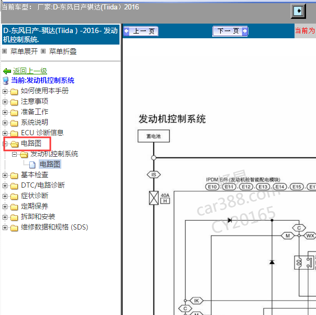Viewport: 316px width, 315px height.
Task: Go to previous page with 上一页 button
Action: point(140,31)
